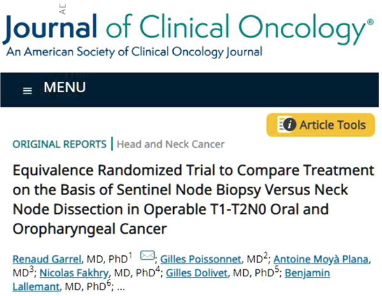Open Gilles Poissonnet author link

click(x=201, y=259)
